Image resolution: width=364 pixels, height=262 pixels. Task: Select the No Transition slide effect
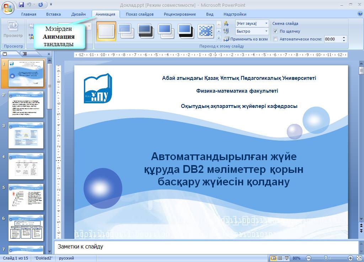point(106,31)
